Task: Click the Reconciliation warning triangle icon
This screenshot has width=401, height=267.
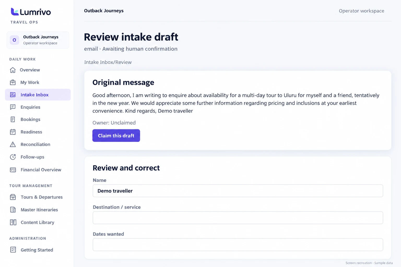Action: click(13, 144)
